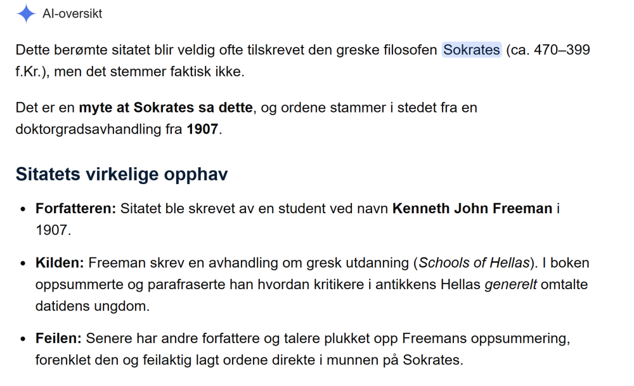The height and width of the screenshot is (386, 634).
Task: Click the italic Schools of Hellas title
Action: click(x=474, y=263)
